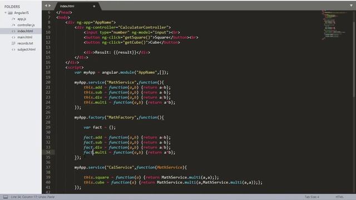Click line number 34 in the gutter

48,152
